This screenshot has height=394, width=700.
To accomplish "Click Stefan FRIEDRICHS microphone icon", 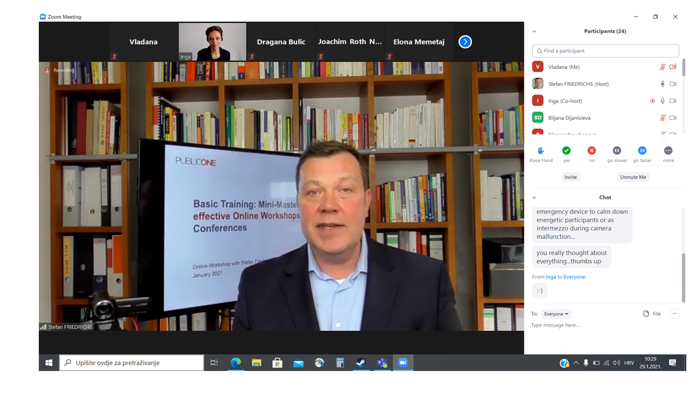I will coord(662,84).
